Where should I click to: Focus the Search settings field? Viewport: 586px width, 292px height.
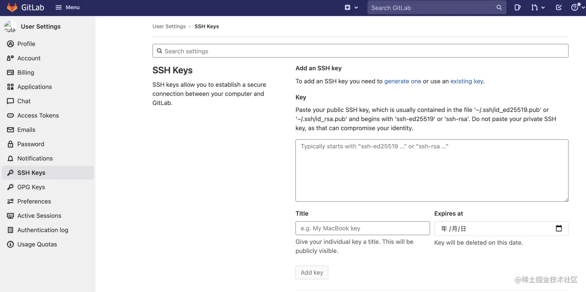(360, 51)
